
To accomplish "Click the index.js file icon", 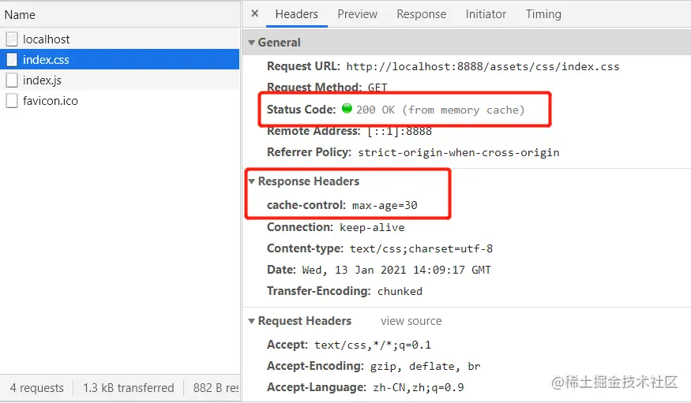I will pos(12,80).
